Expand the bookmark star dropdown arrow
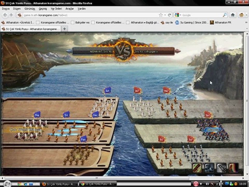Image resolution: width=249 pixels, height=187 pixels. [x=165, y=15]
